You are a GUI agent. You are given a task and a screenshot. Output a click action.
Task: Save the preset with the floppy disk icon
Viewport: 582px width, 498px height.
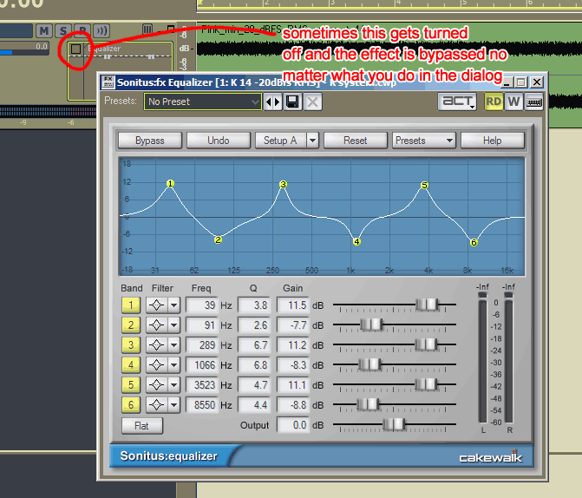click(x=293, y=102)
